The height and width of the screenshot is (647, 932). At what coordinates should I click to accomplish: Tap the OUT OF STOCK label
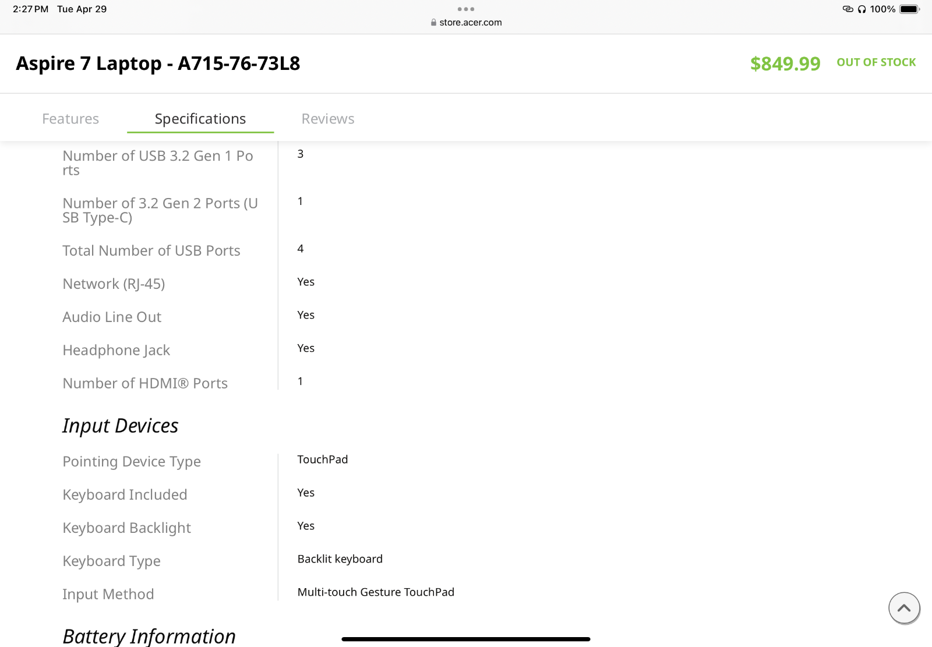pyautogui.click(x=876, y=62)
